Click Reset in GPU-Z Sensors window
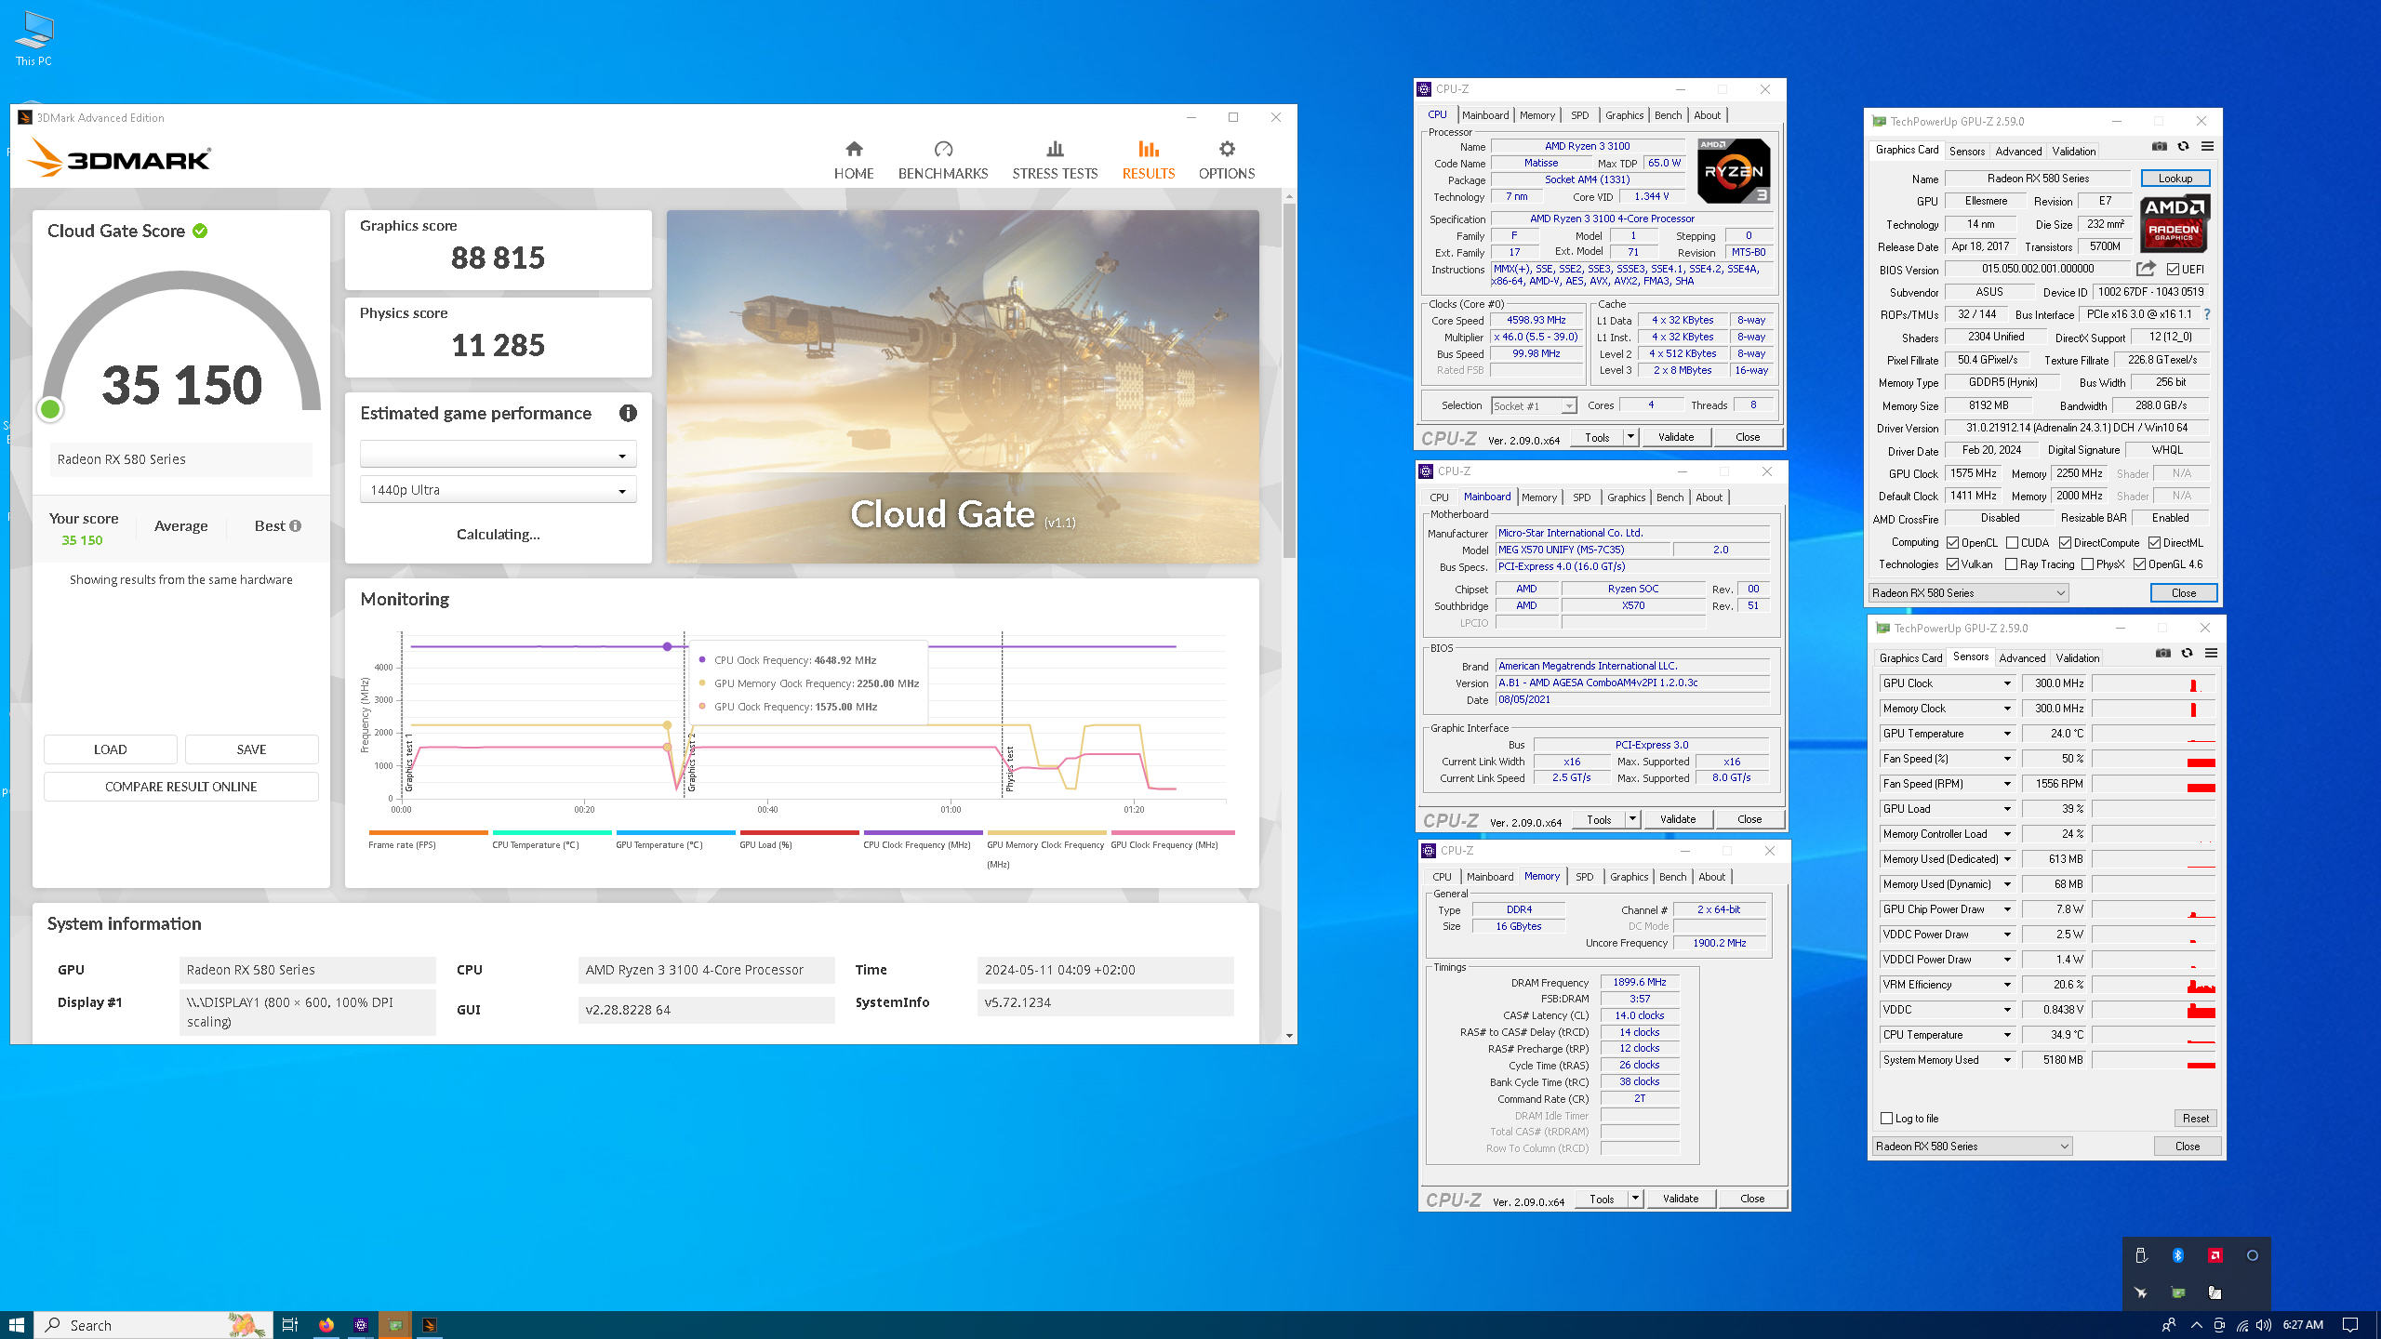2381x1339 pixels. click(x=2195, y=1119)
